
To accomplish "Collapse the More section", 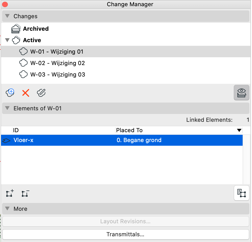I will [x=7, y=208].
